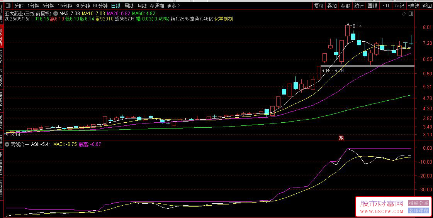
Task: Toggle the left side panel icon
Action: [8, 5]
